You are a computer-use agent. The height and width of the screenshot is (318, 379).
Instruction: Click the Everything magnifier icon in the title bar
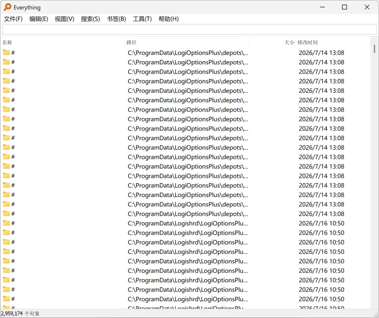7,7
